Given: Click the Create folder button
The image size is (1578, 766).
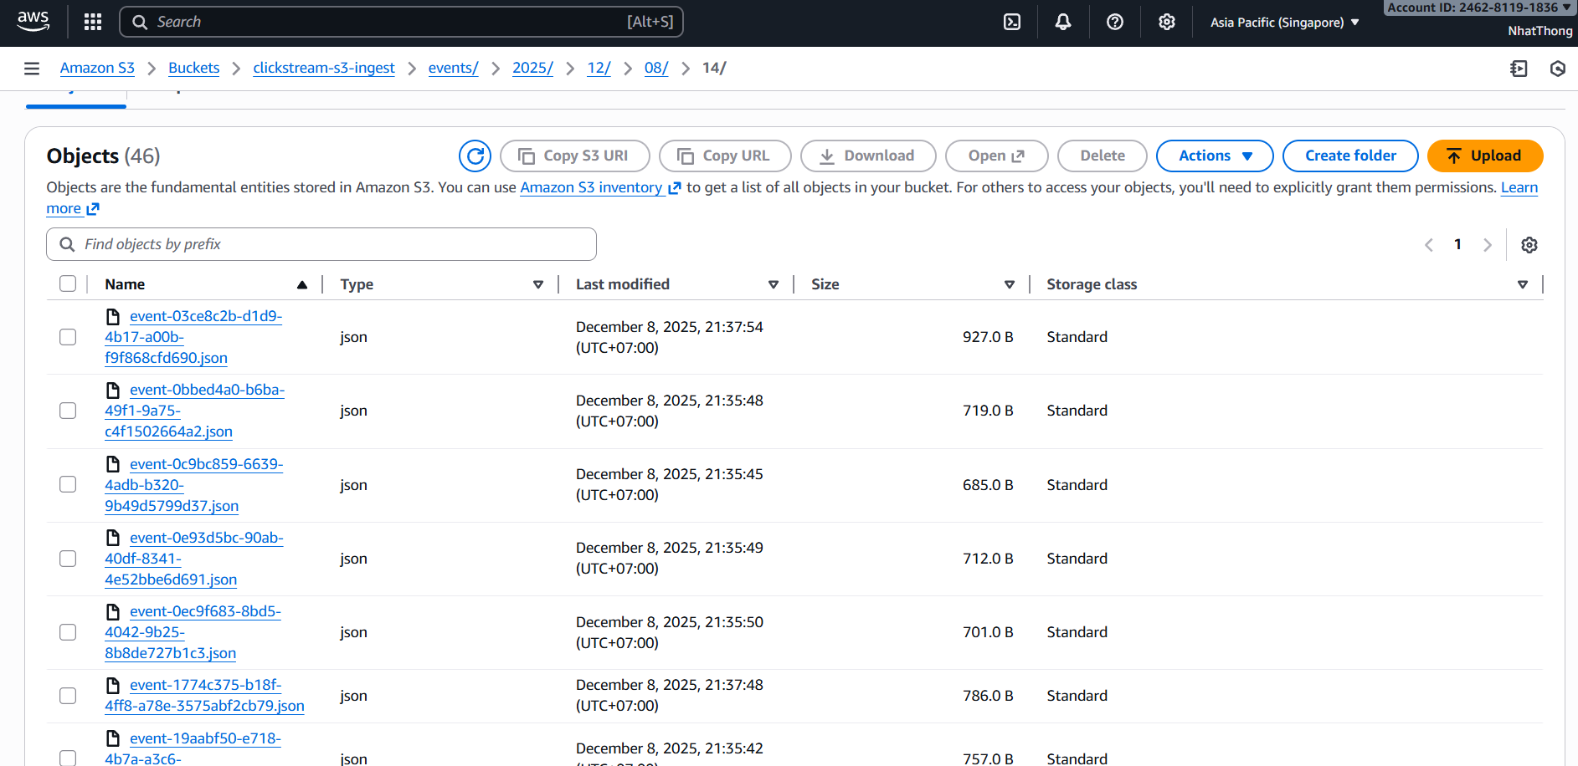Looking at the screenshot, I should coord(1349,156).
